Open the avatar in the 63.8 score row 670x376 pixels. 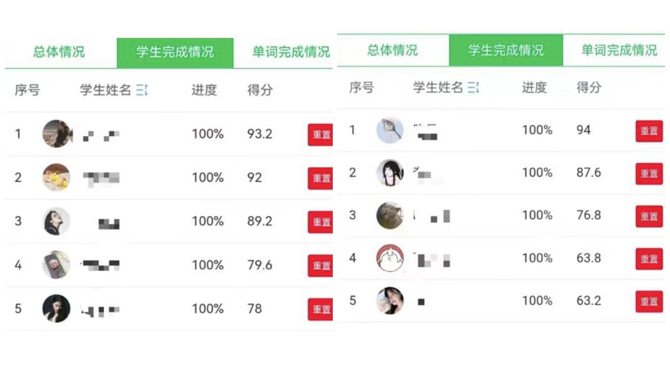pos(390,258)
